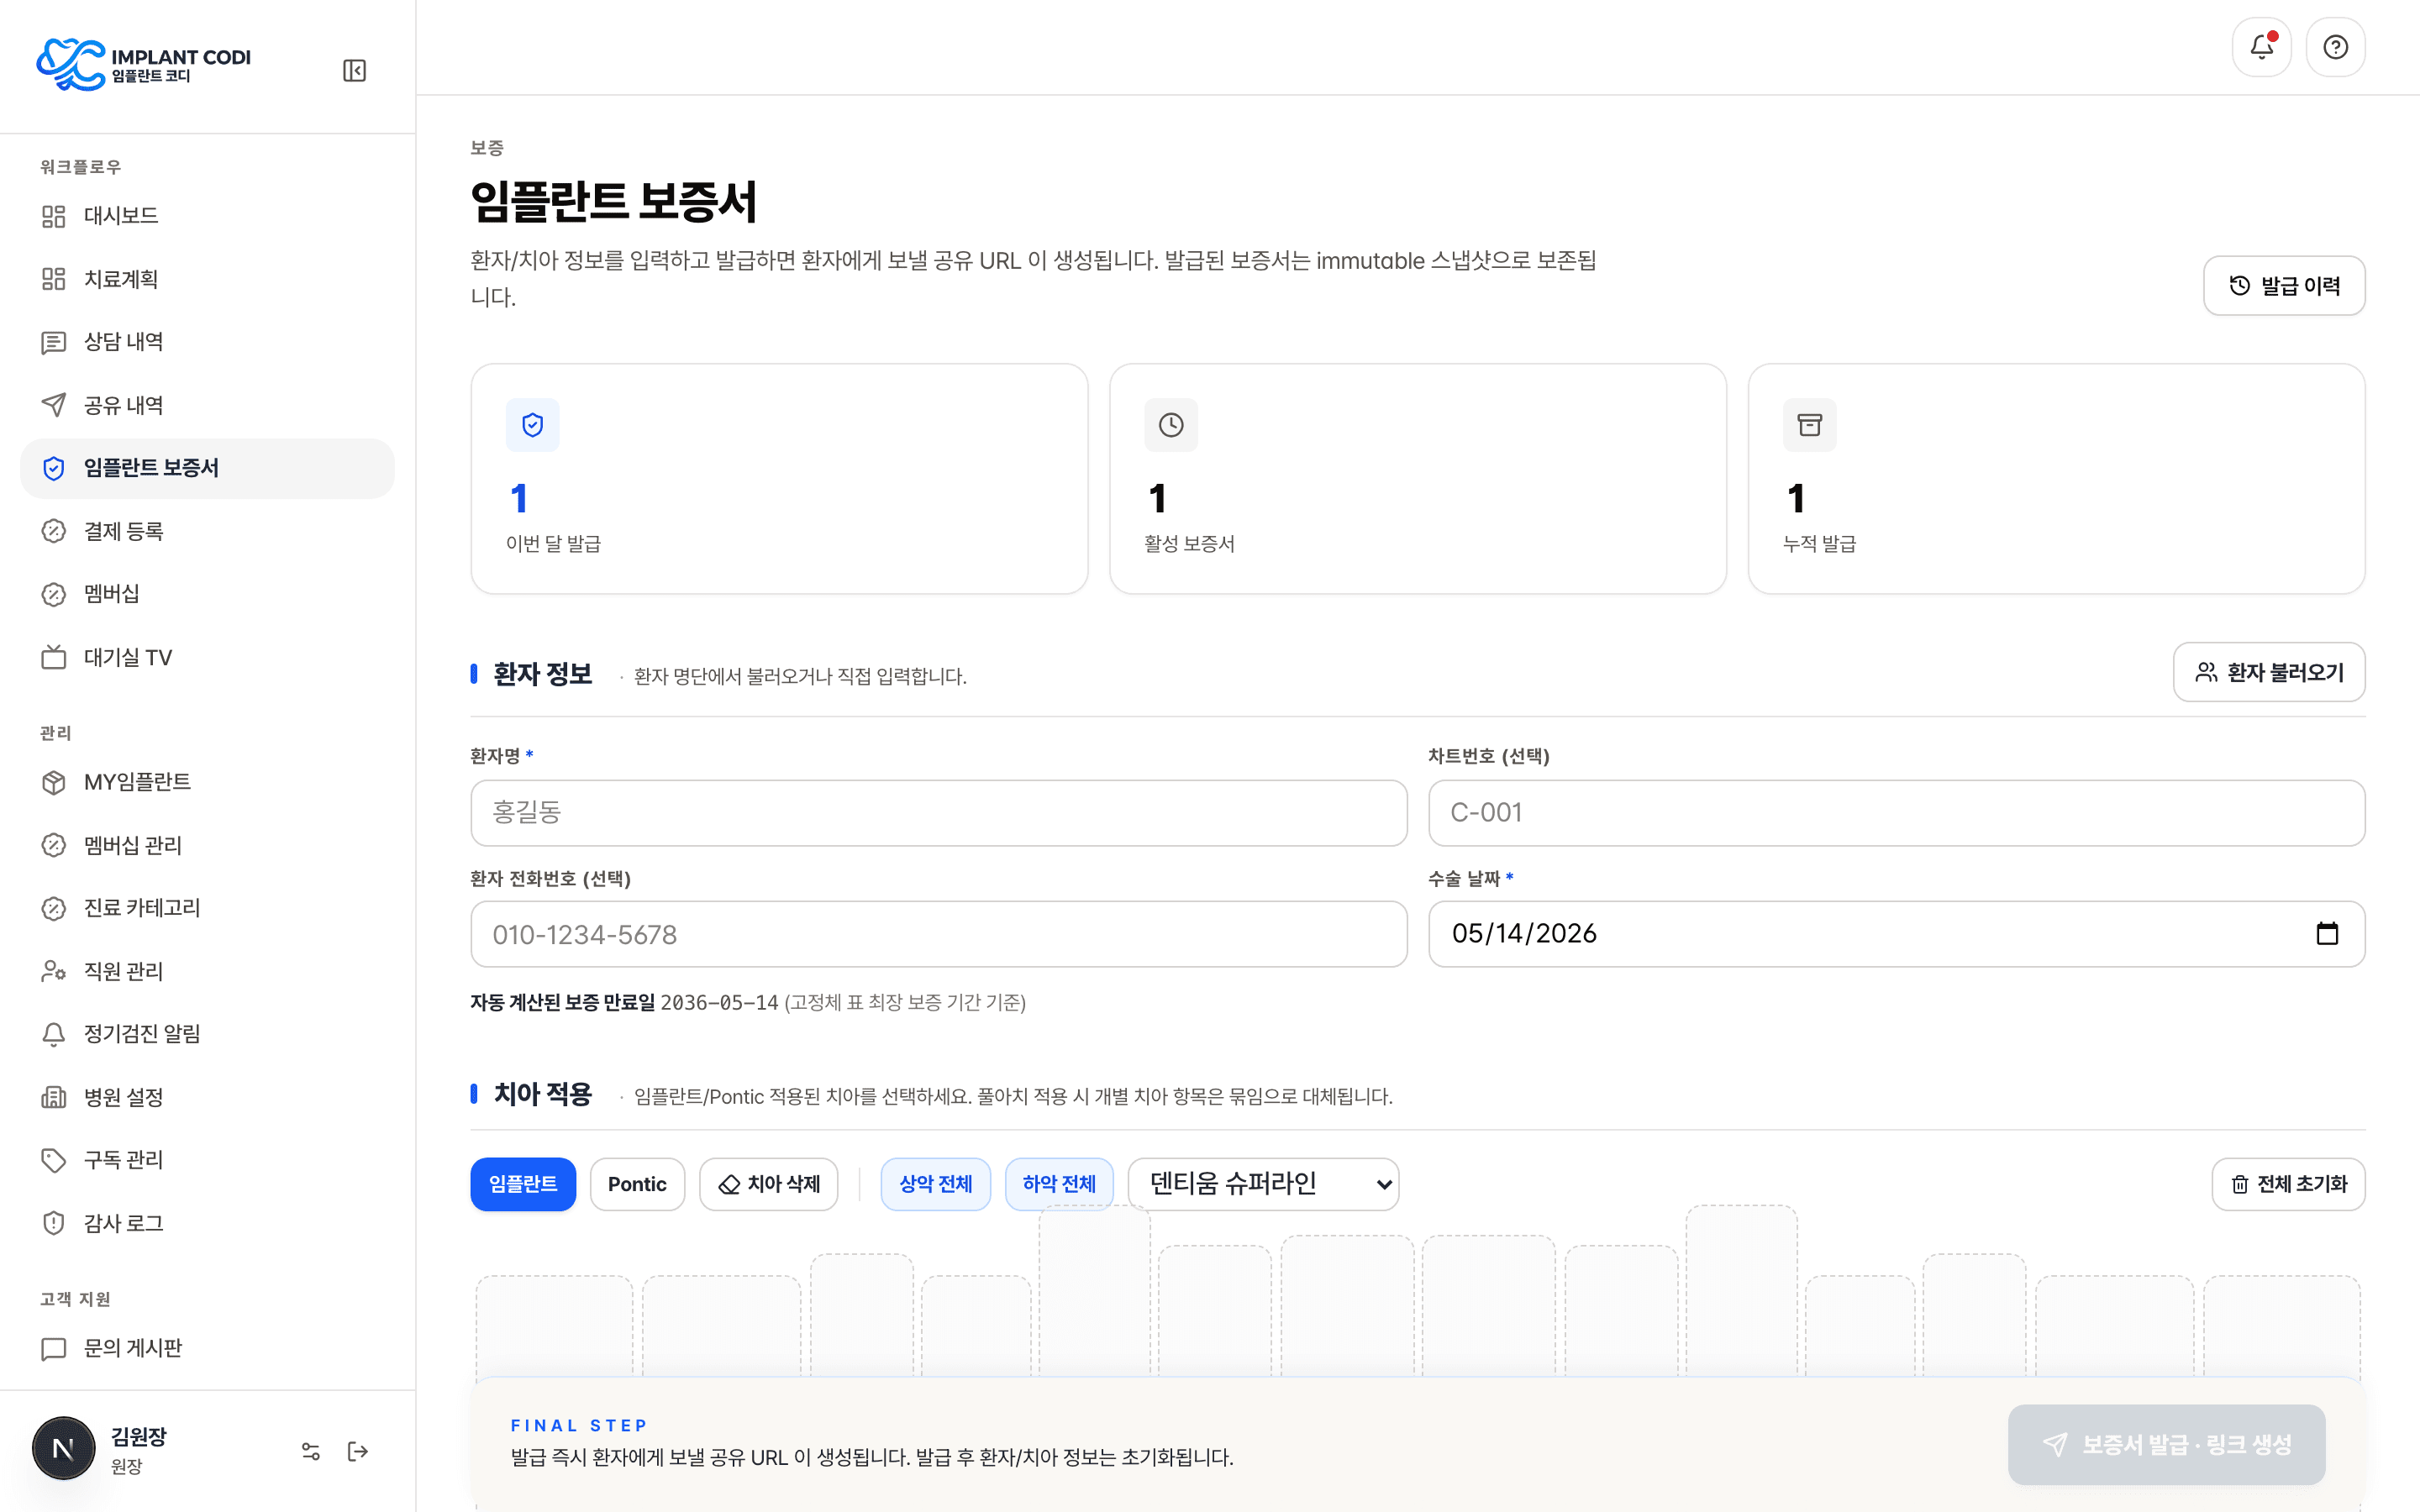Click the 전체 초기화 button
This screenshot has height=1512, width=2420.
pyautogui.click(x=2288, y=1184)
